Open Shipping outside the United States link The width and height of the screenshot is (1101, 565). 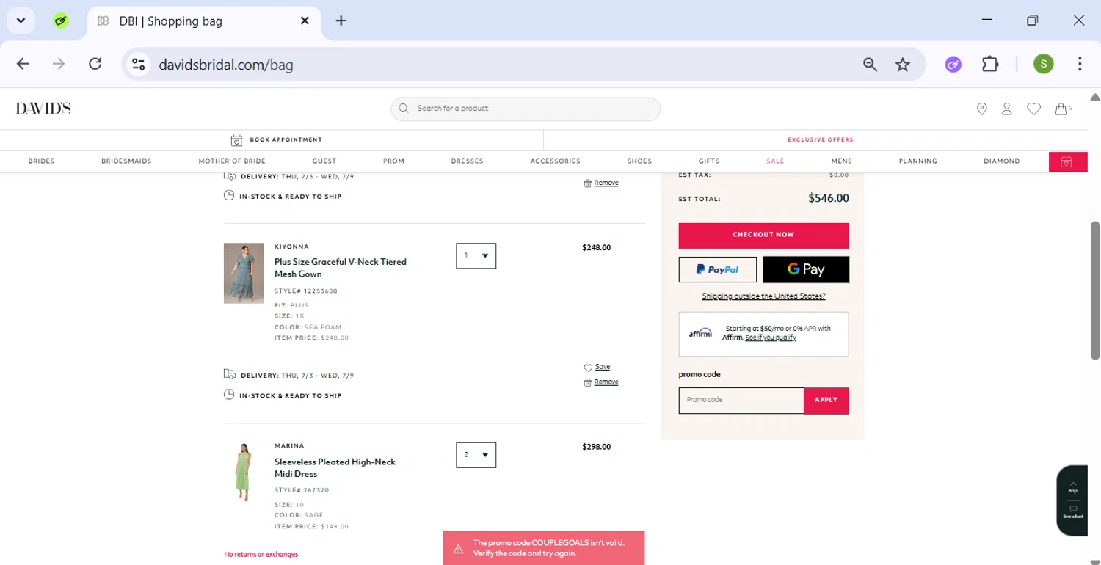tap(763, 296)
